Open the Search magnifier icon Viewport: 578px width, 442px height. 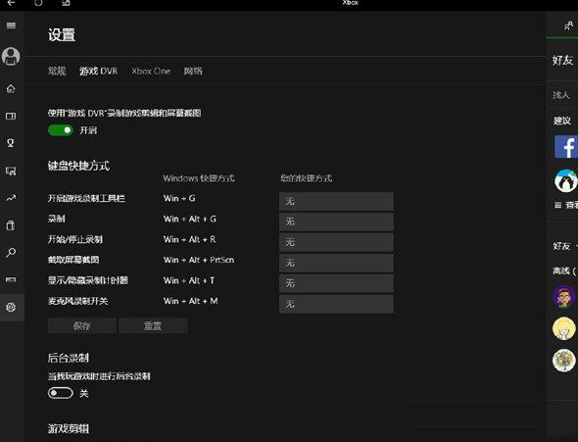coord(11,253)
